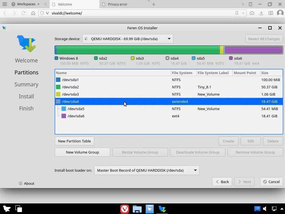Click the New Volume Group button

[82, 152]
